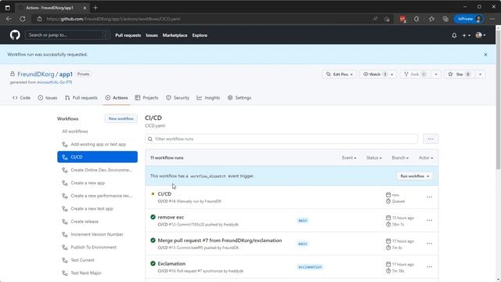Open the Branch filter dropdown

pyautogui.click(x=400, y=158)
